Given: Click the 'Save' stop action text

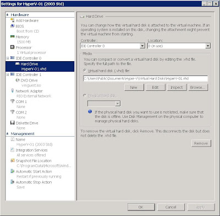Looking at the screenshot, I should [x=20, y=187].
